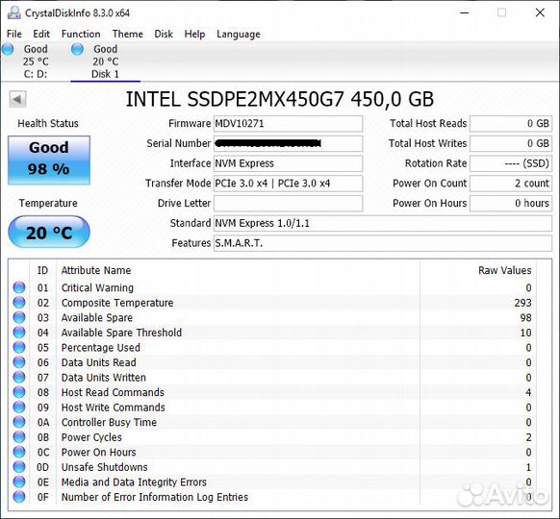Click status icon for Host Read Commands row
Screen dimensions: 560x519
tap(19, 392)
